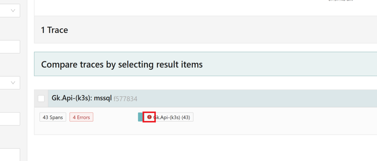Click the 4 Errors badge
377x161 pixels.
point(81,117)
